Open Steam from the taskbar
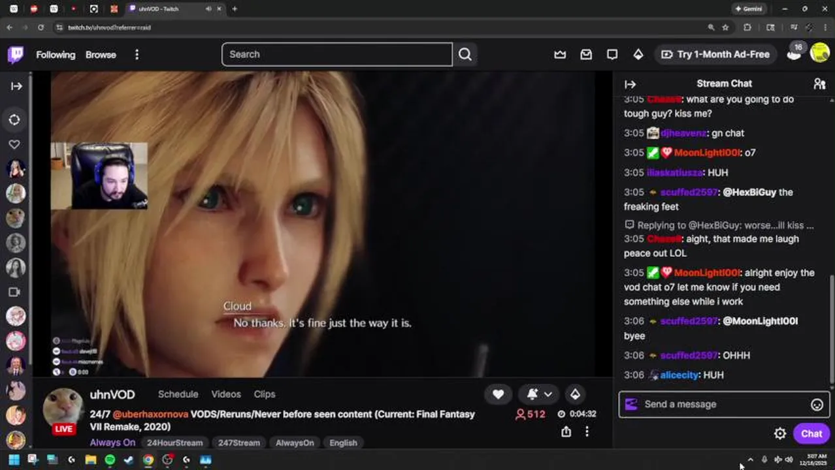This screenshot has height=470, width=835. click(x=129, y=460)
